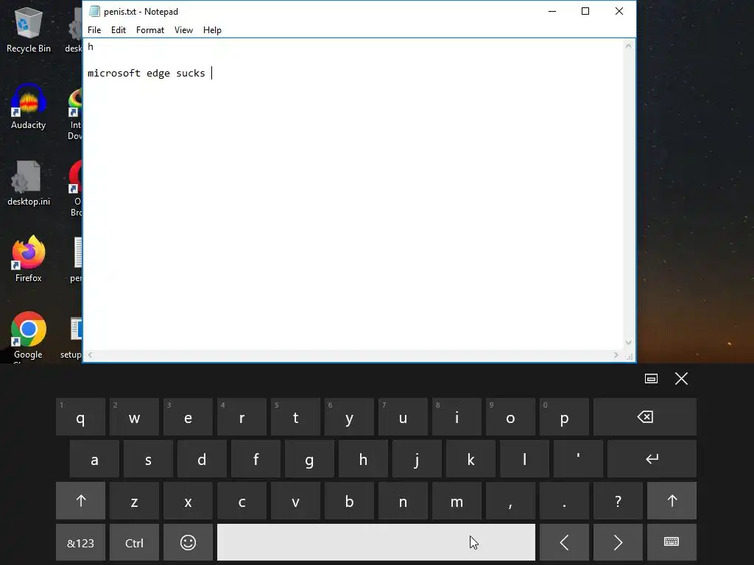Image resolution: width=754 pixels, height=565 pixels.
Task: Tap the f key
Action: pos(256,459)
